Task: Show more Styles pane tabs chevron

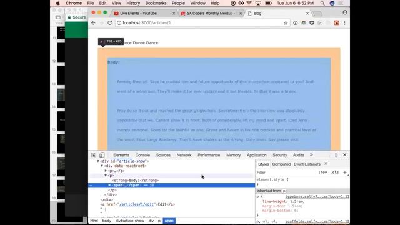Action: point(326,164)
